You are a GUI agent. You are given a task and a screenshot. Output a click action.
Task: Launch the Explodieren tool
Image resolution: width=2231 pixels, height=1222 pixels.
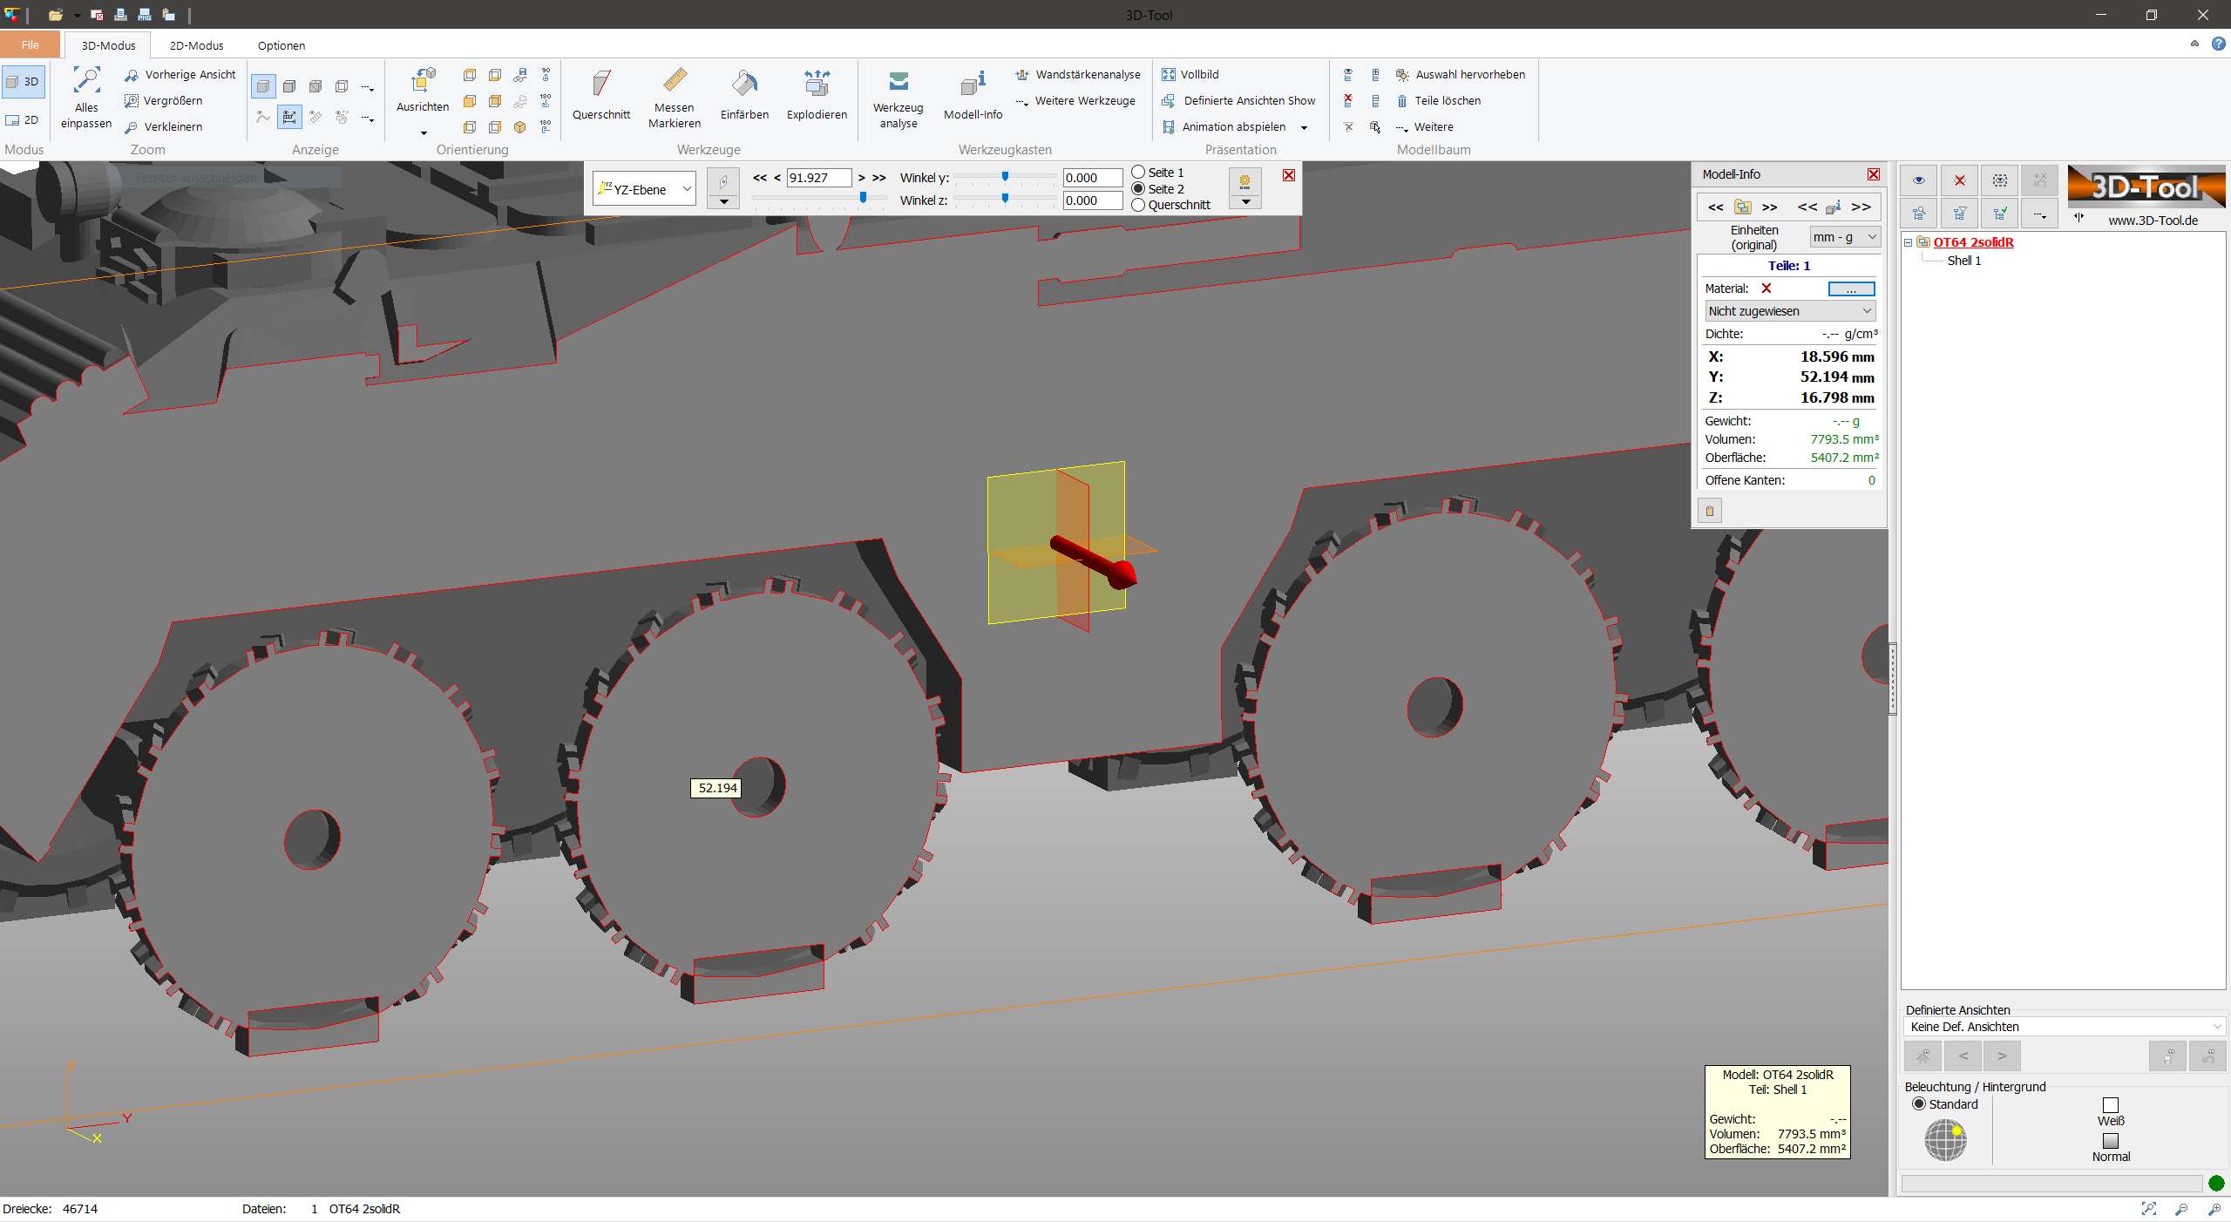(x=817, y=95)
